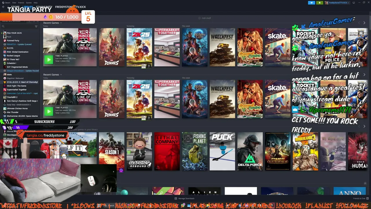The width and height of the screenshot is (371, 209).
Task: Switch to the LIBRARY tab
Action: [x=28, y=7]
